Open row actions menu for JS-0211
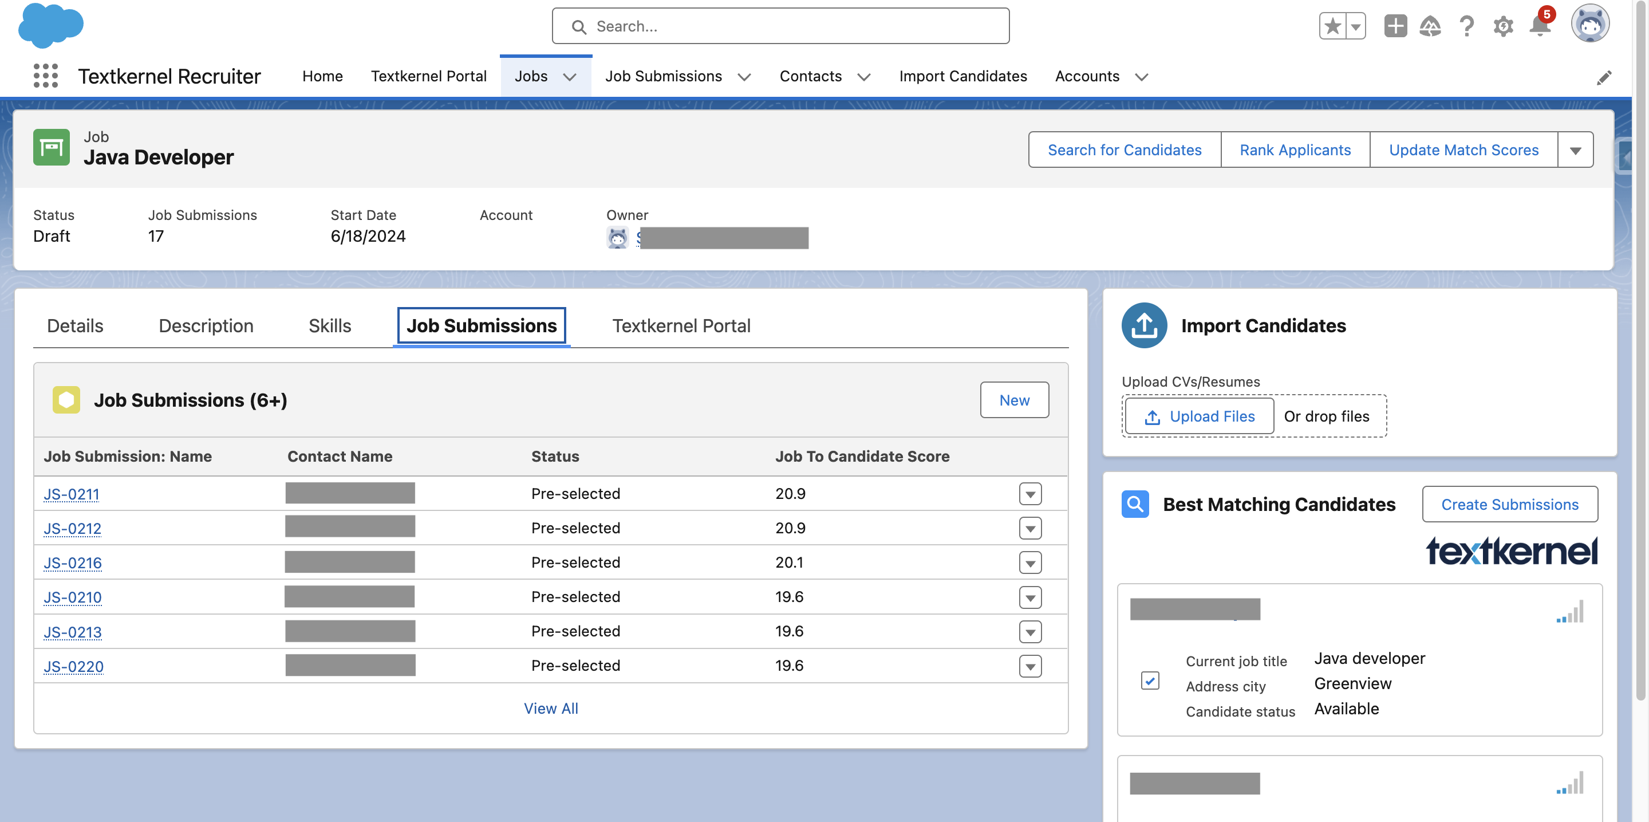 tap(1030, 494)
